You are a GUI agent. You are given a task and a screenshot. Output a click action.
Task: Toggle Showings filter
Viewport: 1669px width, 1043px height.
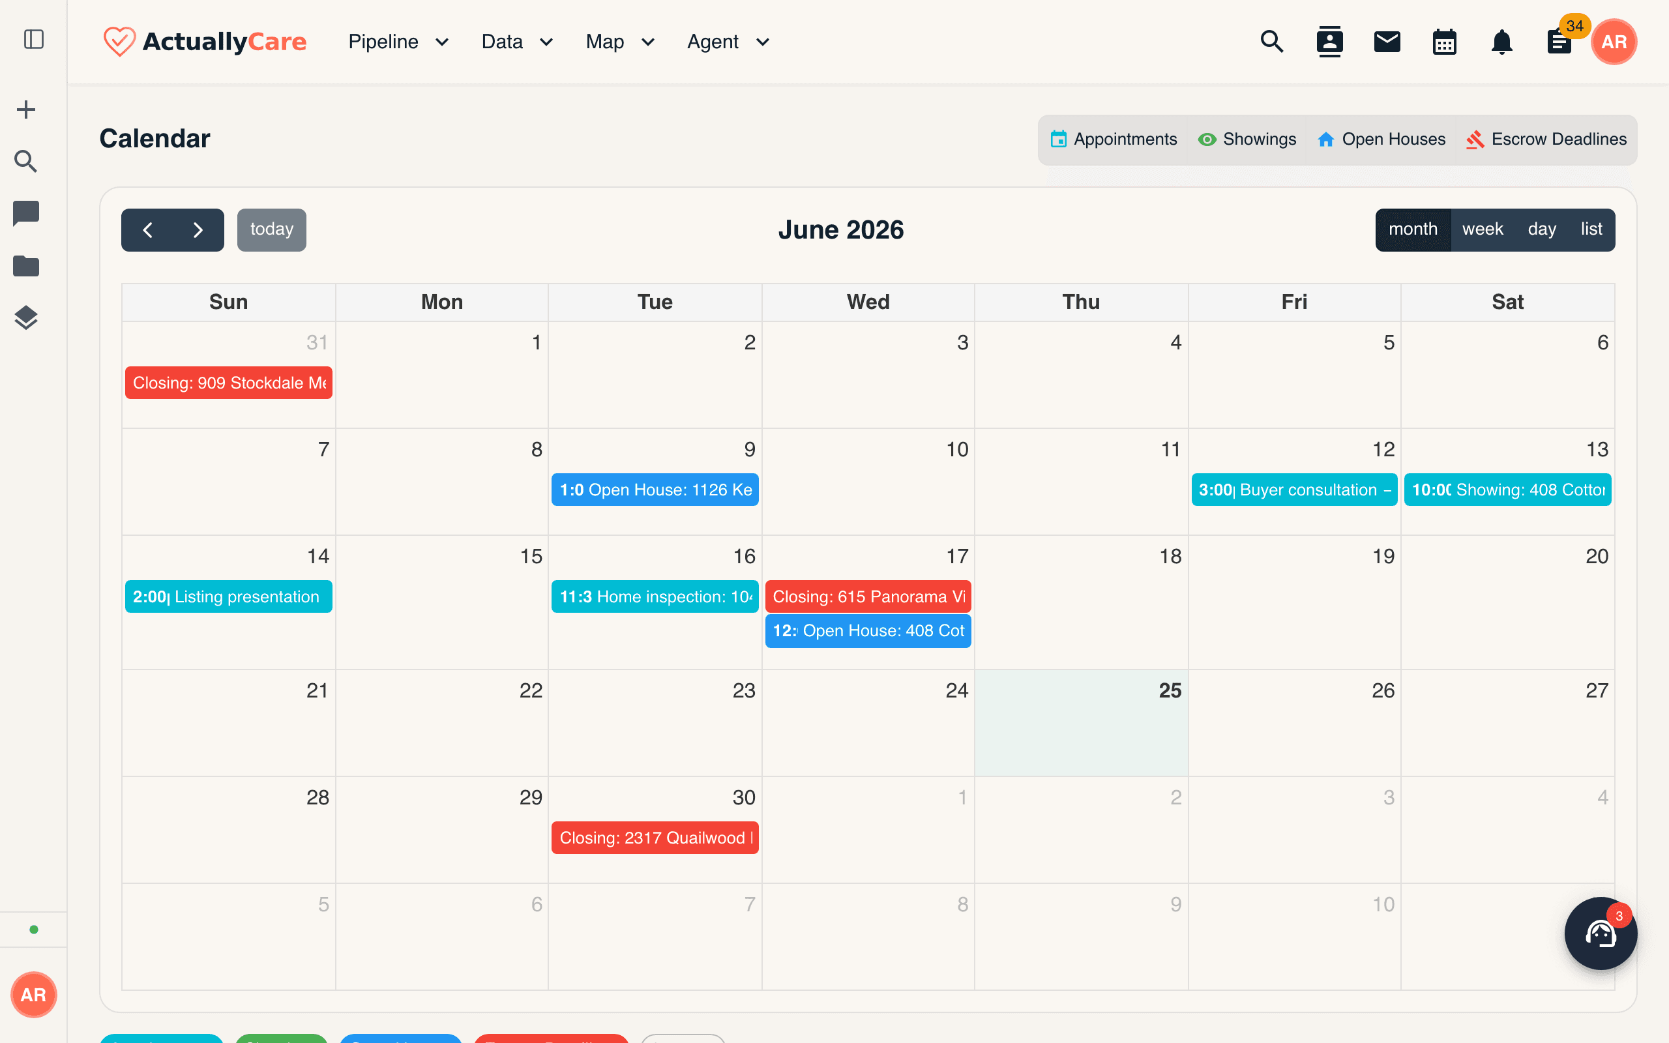pyautogui.click(x=1247, y=140)
